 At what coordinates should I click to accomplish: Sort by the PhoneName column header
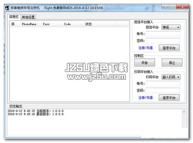pos(31,24)
